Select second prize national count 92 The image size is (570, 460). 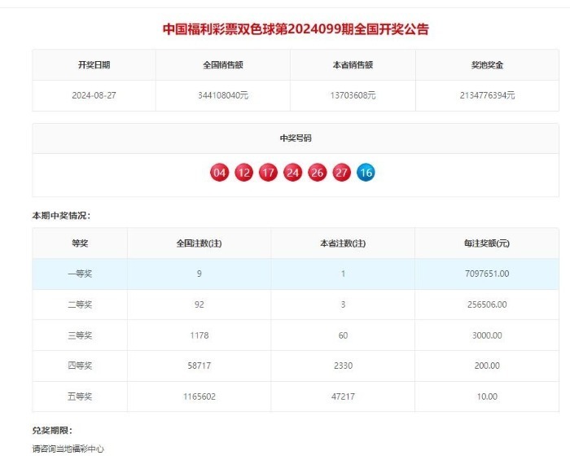199,304
